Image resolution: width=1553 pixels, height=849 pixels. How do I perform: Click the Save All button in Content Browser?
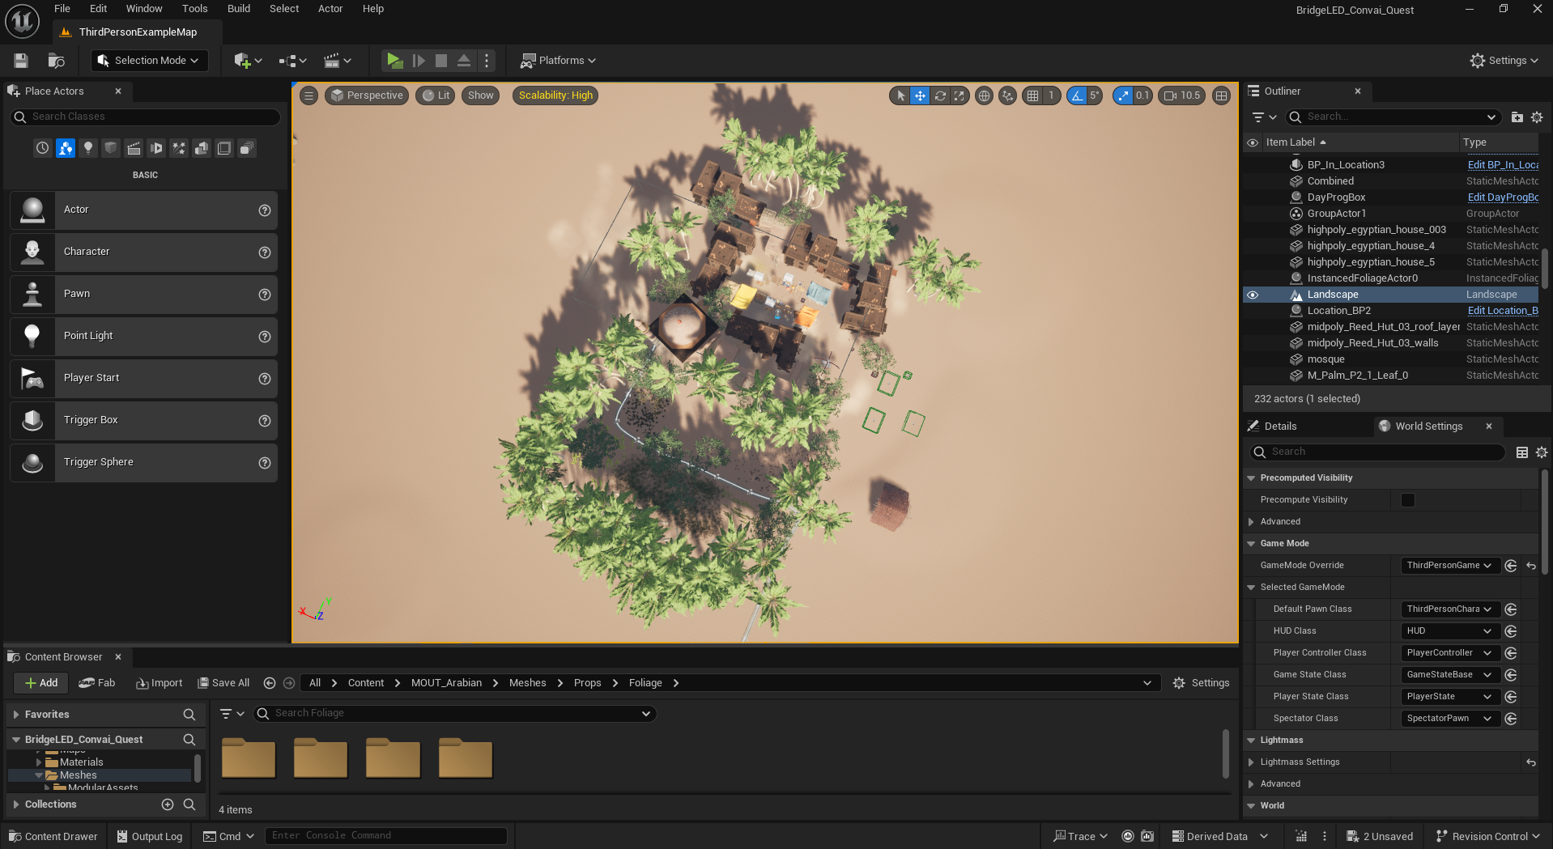(224, 683)
